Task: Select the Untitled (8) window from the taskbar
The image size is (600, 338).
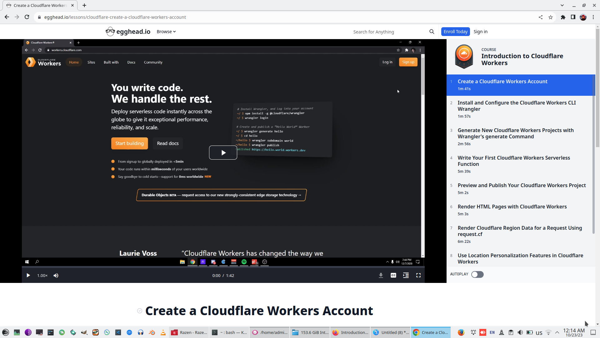Action: pyautogui.click(x=391, y=332)
